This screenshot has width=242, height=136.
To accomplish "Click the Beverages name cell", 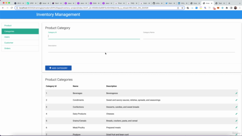I will coord(78,93).
